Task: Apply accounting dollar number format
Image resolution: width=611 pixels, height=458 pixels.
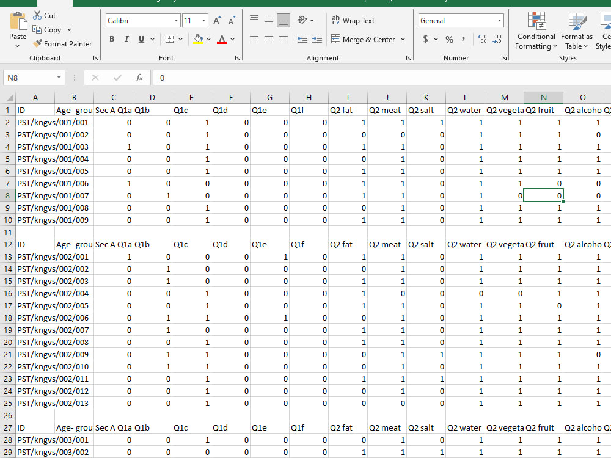Action: (425, 39)
